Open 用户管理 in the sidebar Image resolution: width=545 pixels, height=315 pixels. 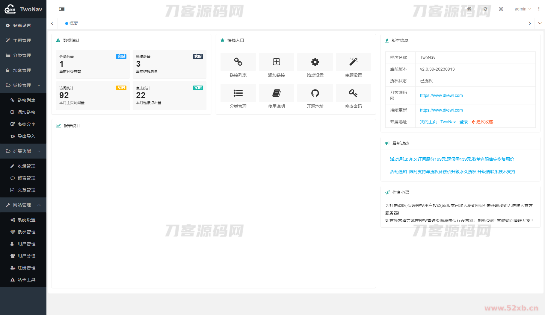(26, 244)
